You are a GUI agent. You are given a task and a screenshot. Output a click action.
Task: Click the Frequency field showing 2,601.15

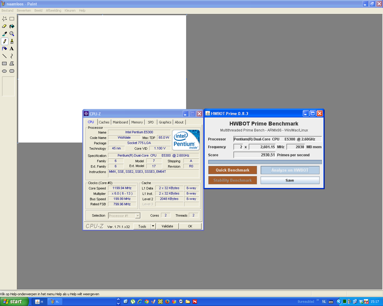(262, 147)
